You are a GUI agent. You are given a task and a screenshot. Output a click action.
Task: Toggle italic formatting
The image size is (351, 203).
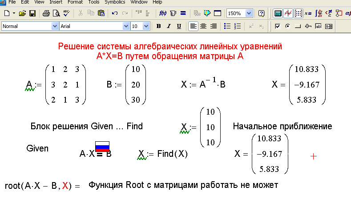pos(169,26)
